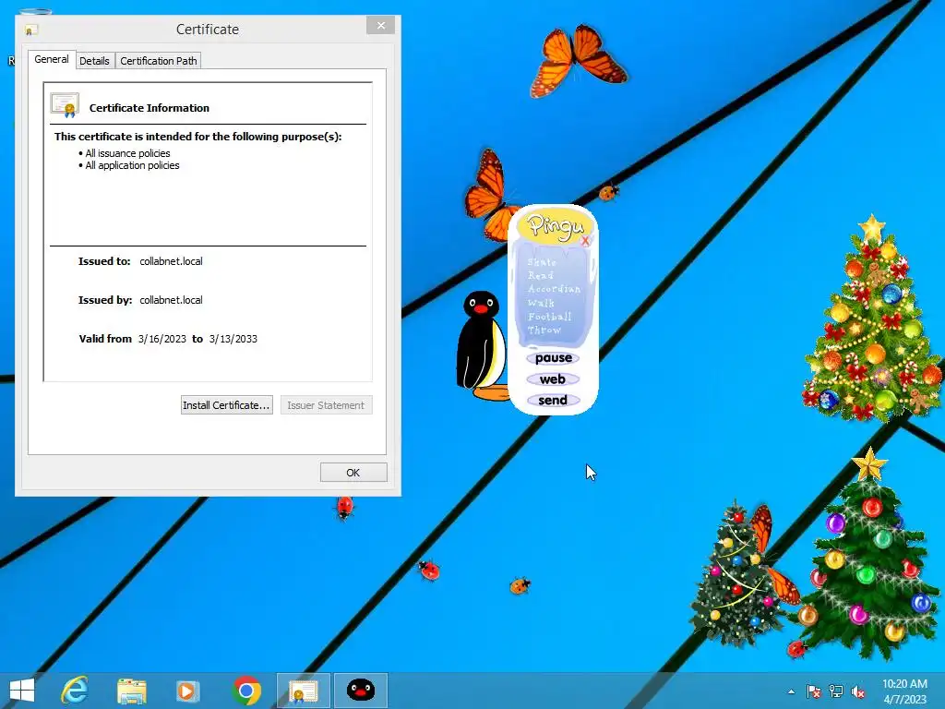
Task: Close the Pingu menu with red X
Action: tap(585, 241)
